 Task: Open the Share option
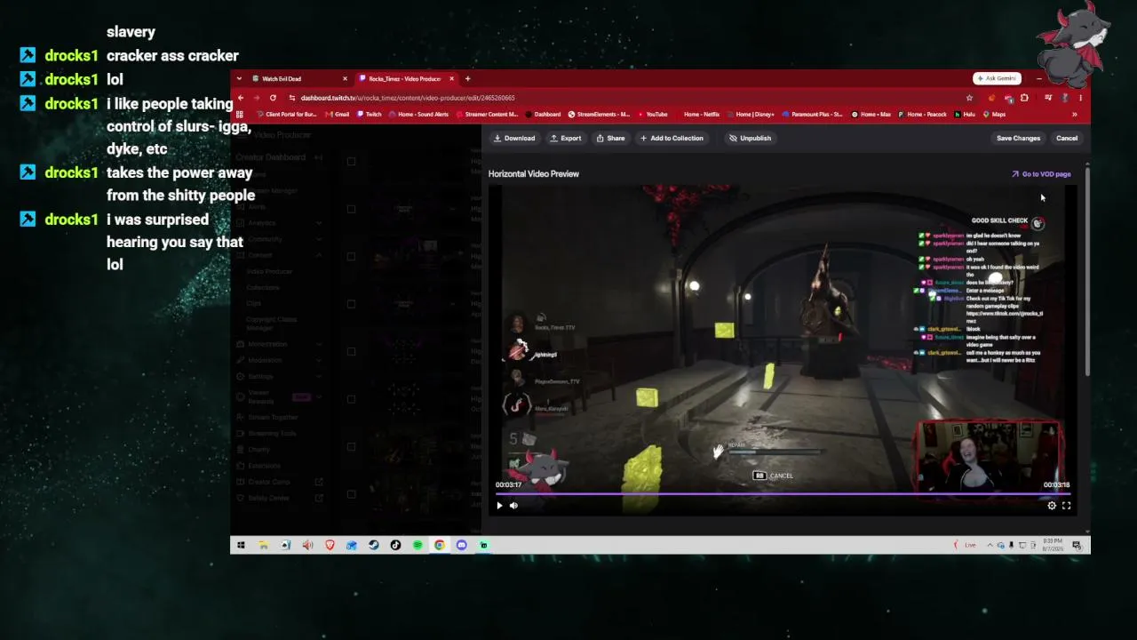tap(610, 138)
